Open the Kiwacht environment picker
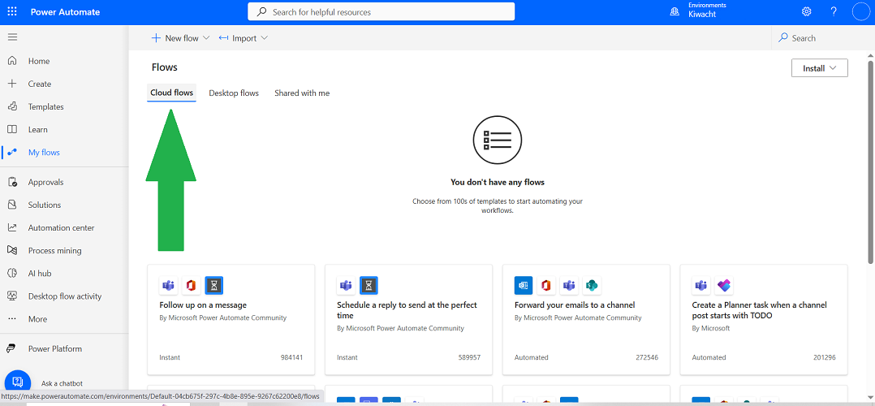 700,12
